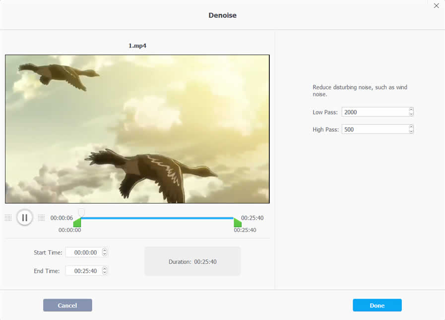Viewport: 445px width, 320px height.
Task: Click the dotted icon right of the pause button
Action: pyautogui.click(x=41, y=217)
